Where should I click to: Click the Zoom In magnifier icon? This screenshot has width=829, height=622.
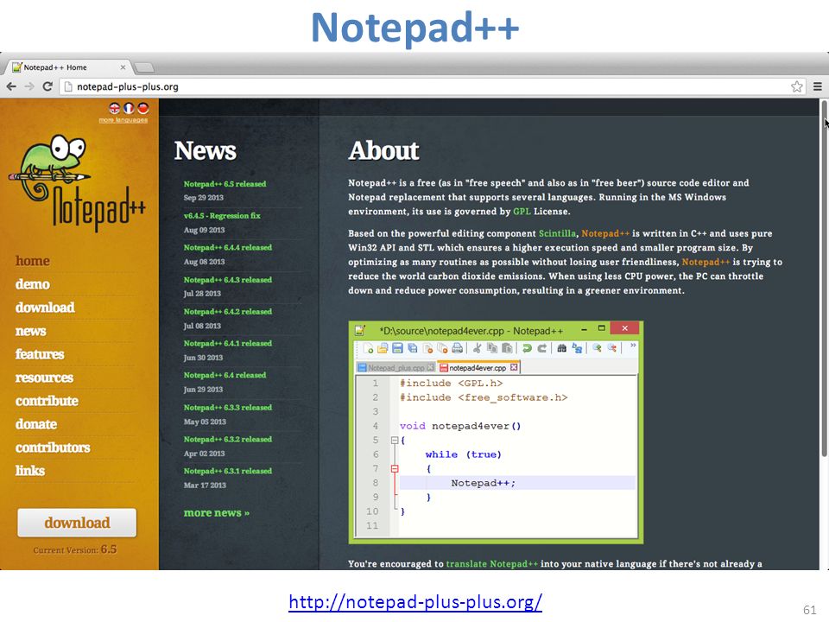point(597,347)
